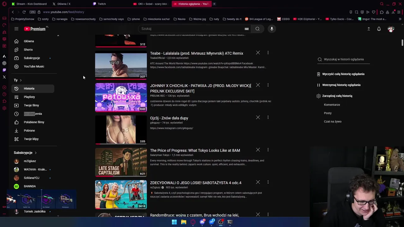Open more options for JOHNNY X CHOCHLIK video
The height and width of the screenshot is (227, 404).
[268, 85]
